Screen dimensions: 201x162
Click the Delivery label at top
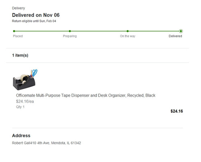[18, 8]
